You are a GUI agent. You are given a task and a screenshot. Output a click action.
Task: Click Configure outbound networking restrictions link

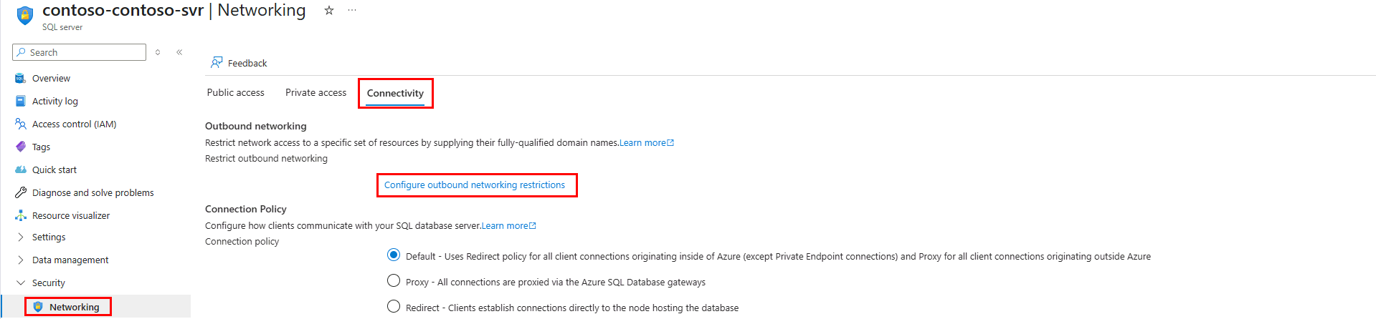[475, 185]
